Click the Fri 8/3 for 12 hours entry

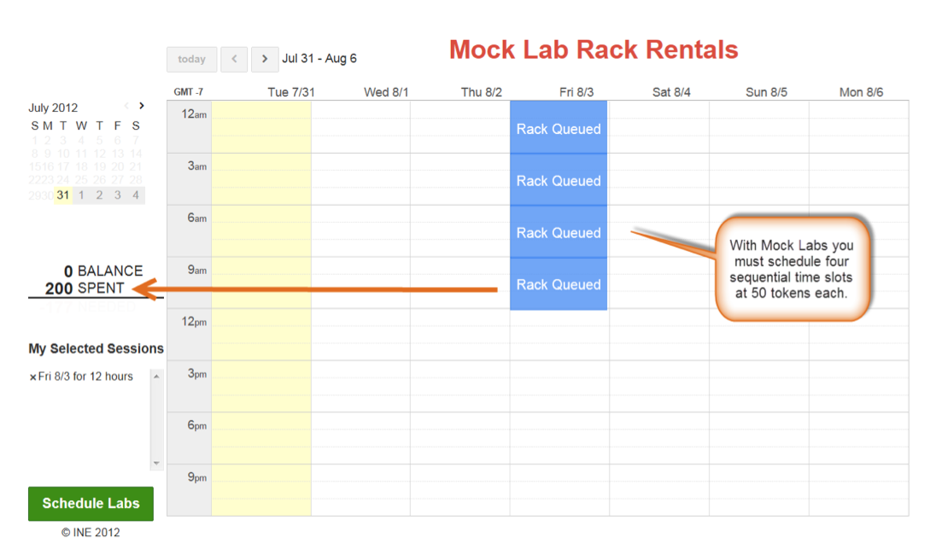85,377
